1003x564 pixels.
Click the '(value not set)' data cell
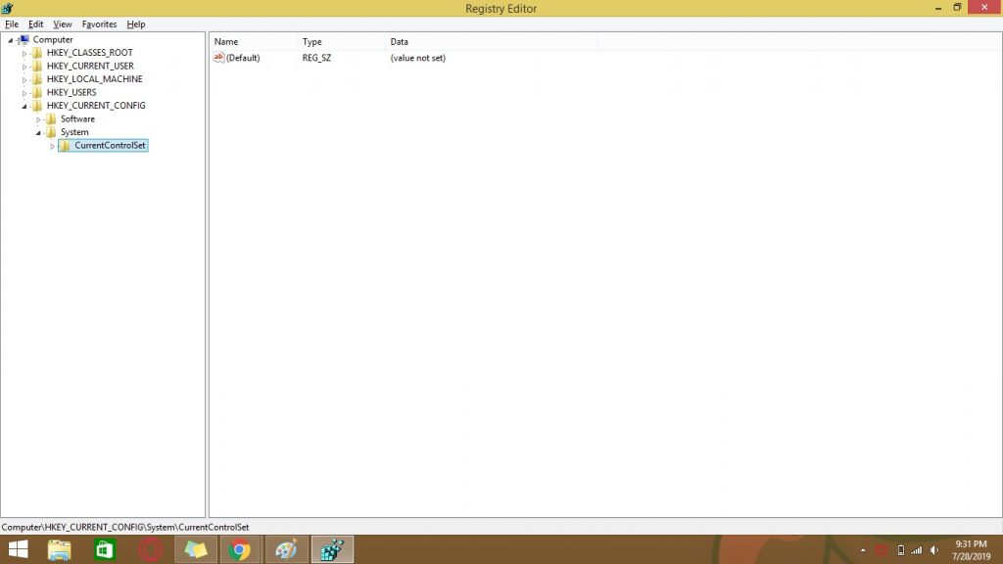417,58
